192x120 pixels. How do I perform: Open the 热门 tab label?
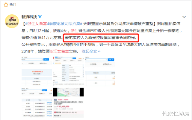[x=13, y=5]
